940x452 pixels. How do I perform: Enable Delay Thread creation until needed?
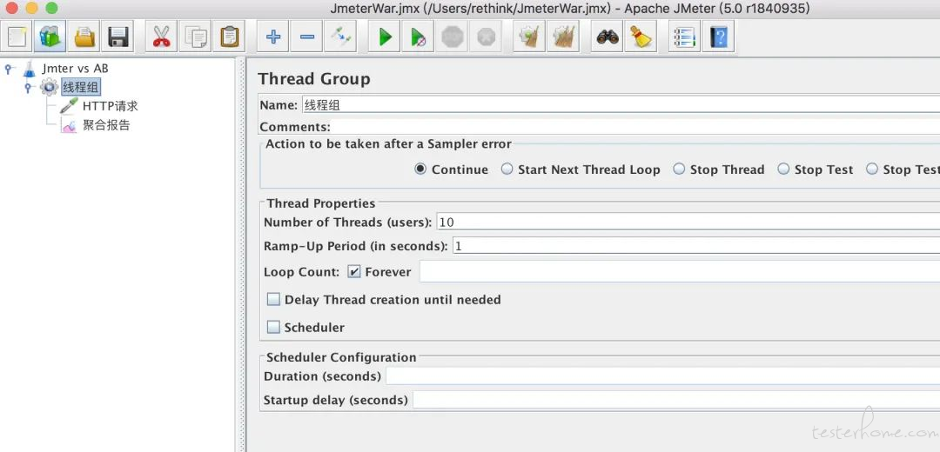click(x=273, y=299)
